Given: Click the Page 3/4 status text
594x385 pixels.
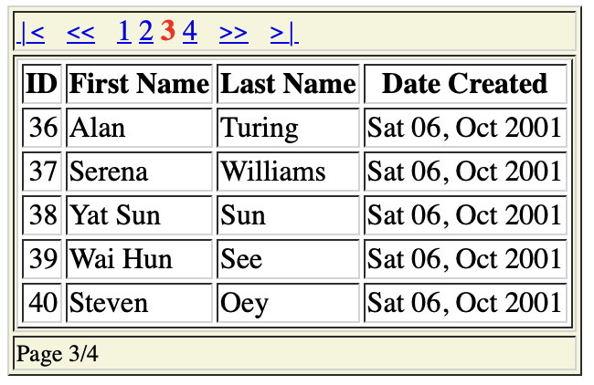Looking at the screenshot, I should [58, 354].
